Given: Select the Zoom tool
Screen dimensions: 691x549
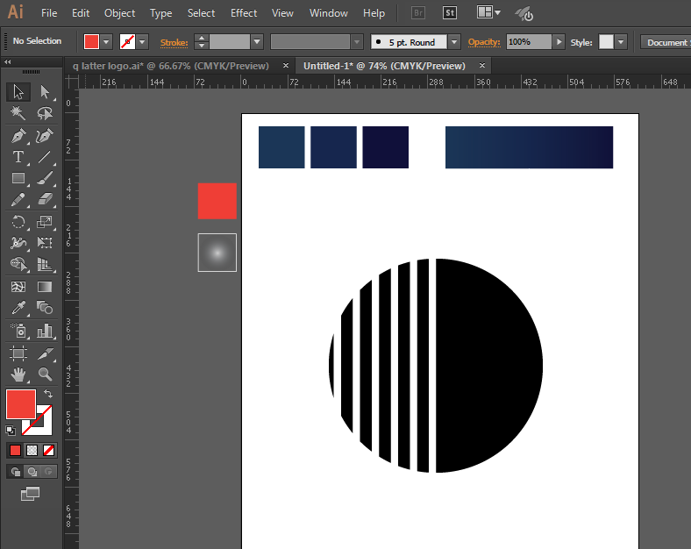Looking at the screenshot, I should coord(45,374).
